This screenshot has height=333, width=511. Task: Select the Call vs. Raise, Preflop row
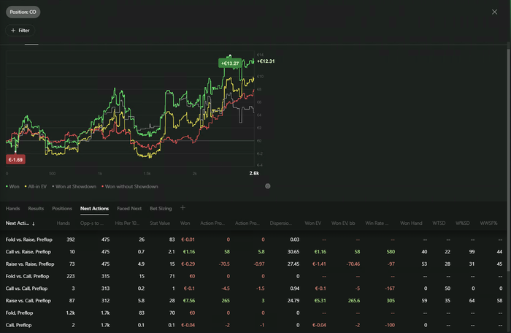[253, 252]
